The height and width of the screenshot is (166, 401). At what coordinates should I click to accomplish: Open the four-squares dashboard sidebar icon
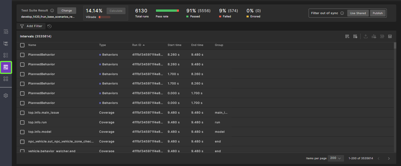(6, 79)
